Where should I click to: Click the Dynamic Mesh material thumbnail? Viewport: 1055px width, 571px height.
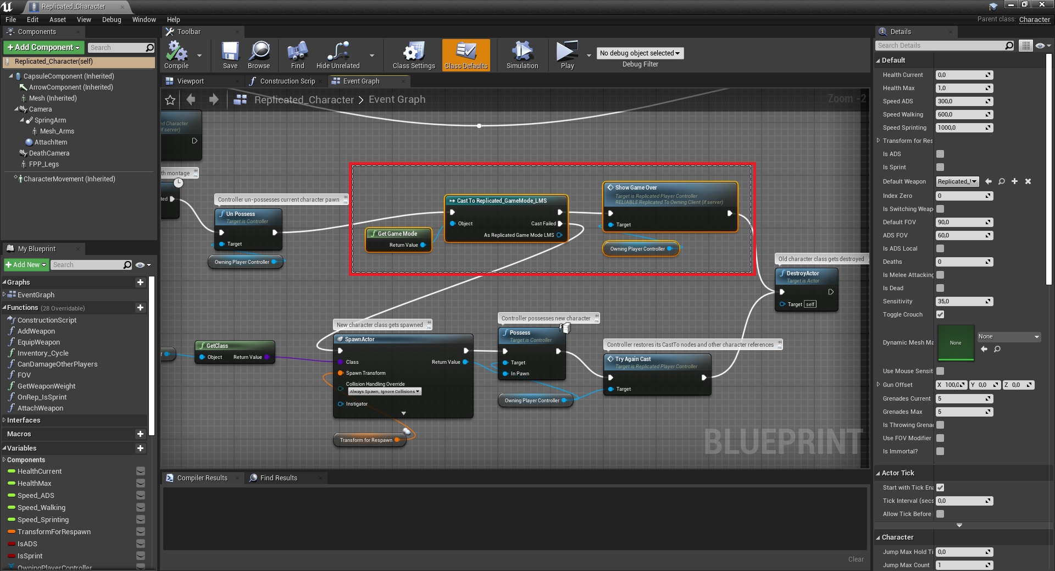956,343
